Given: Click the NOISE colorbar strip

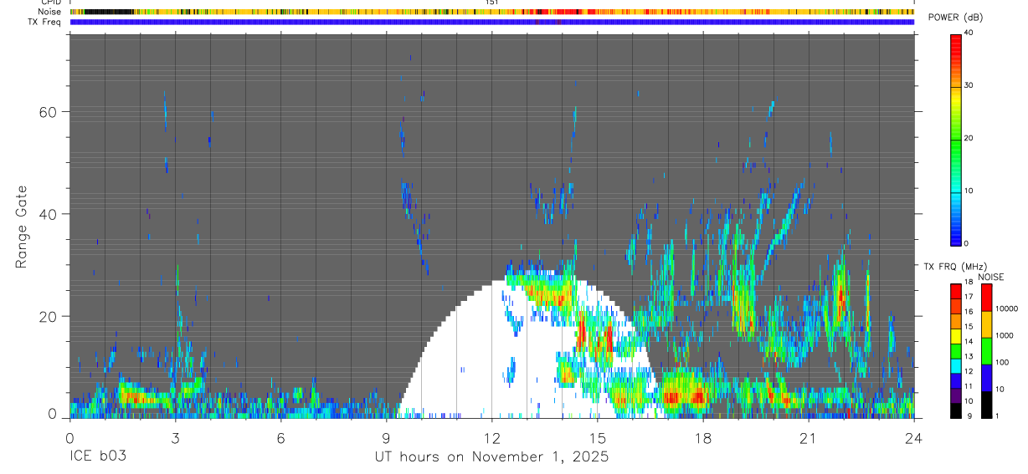Looking at the screenshot, I should [986, 351].
